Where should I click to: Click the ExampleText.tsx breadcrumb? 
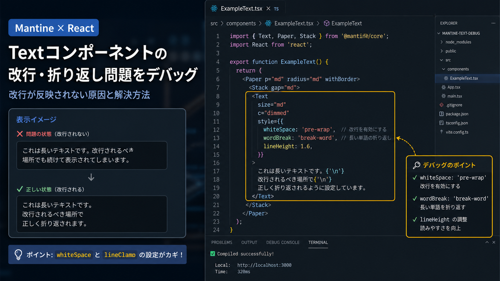[x=294, y=23]
